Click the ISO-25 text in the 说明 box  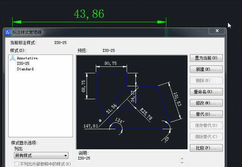[84, 158]
